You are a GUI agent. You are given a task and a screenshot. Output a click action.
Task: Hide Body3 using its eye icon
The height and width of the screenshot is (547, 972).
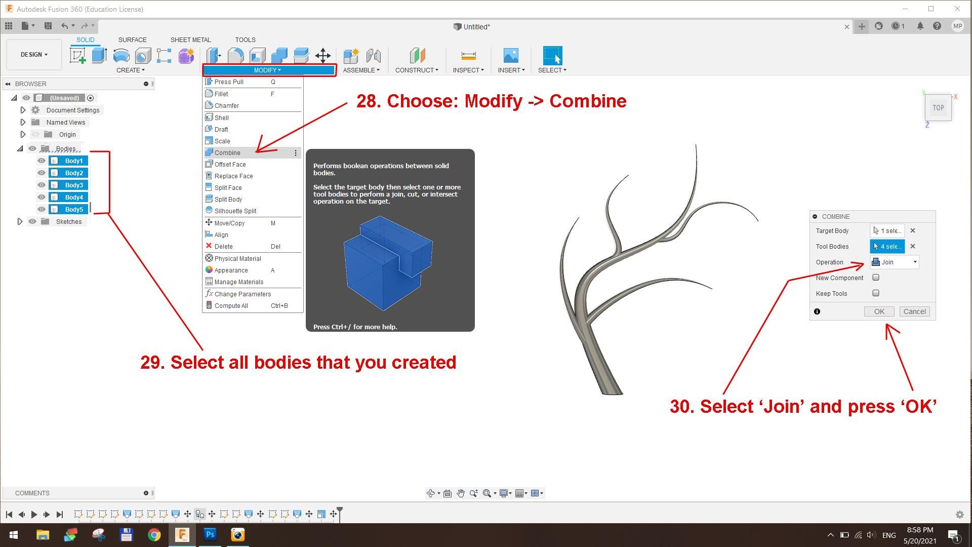click(x=42, y=185)
